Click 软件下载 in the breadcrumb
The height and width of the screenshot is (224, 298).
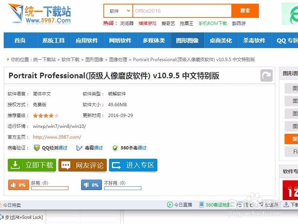70,60
